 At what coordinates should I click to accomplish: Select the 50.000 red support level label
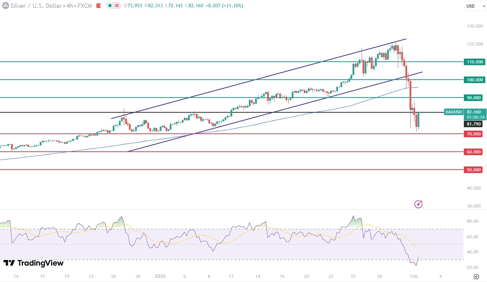(473, 170)
